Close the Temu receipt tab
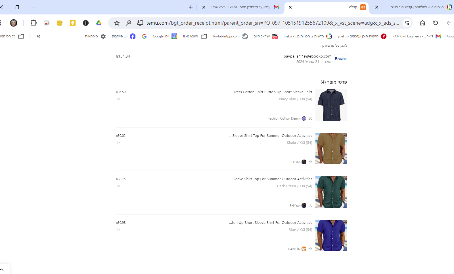The height and width of the screenshot is (274, 454). pos(290,7)
